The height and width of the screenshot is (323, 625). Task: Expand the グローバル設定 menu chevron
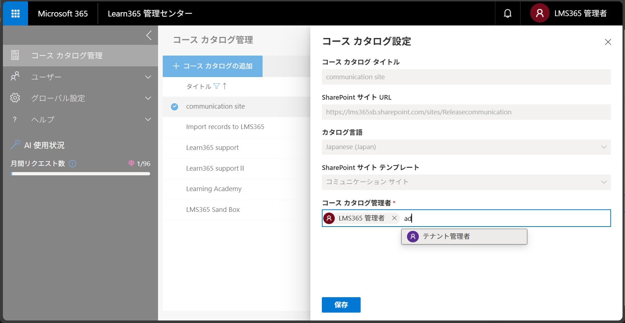(148, 98)
